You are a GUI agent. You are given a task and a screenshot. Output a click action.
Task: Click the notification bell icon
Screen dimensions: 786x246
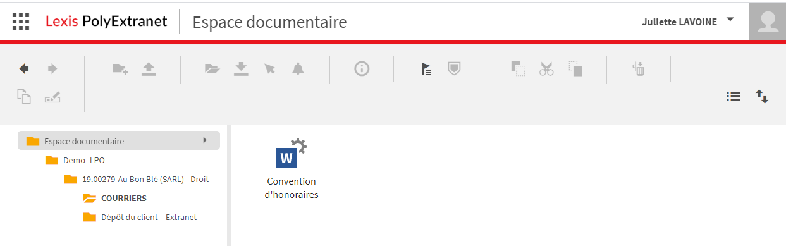click(x=298, y=69)
